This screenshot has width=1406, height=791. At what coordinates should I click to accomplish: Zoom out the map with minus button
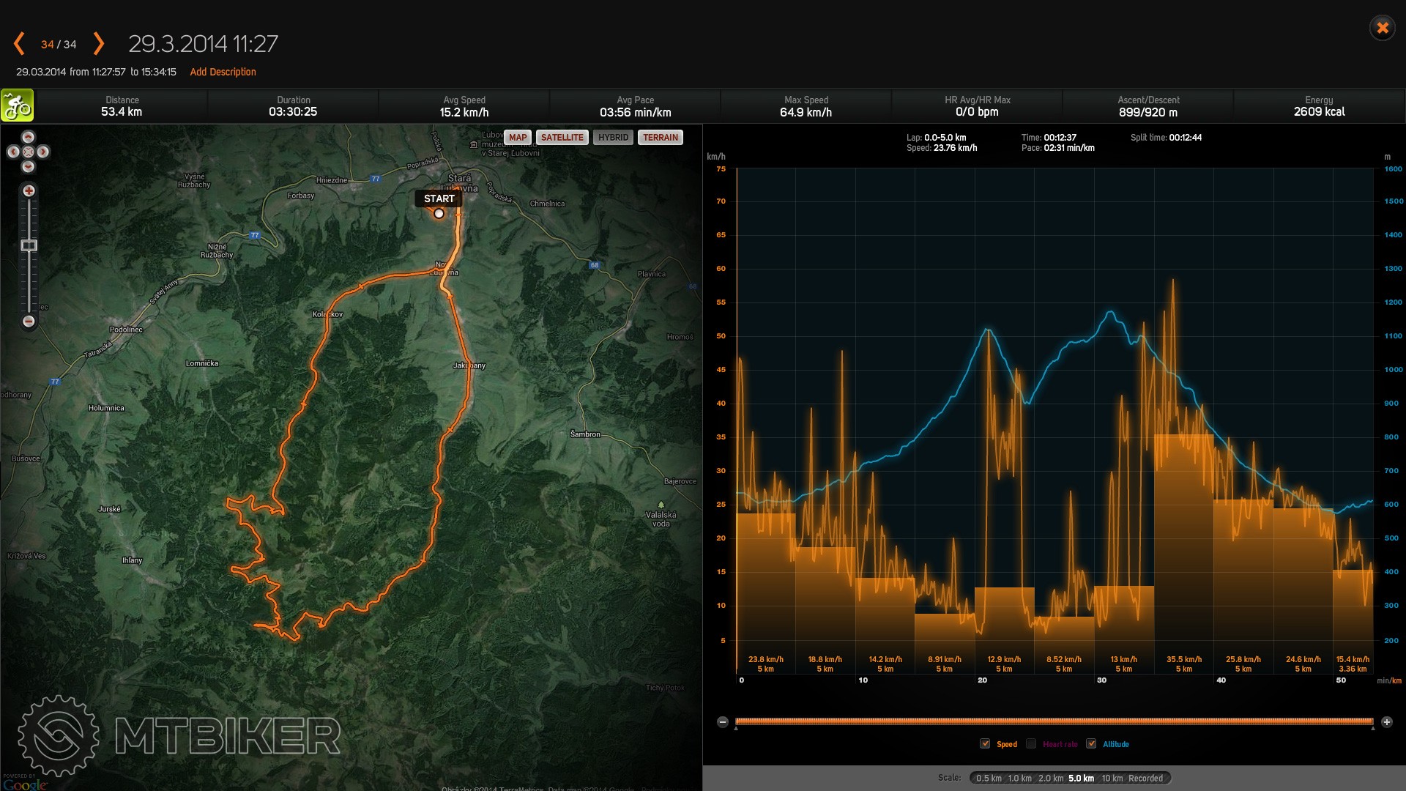(x=29, y=321)
